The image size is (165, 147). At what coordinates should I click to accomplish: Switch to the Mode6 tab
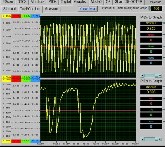pyautogui.click(x=96, y=2)
